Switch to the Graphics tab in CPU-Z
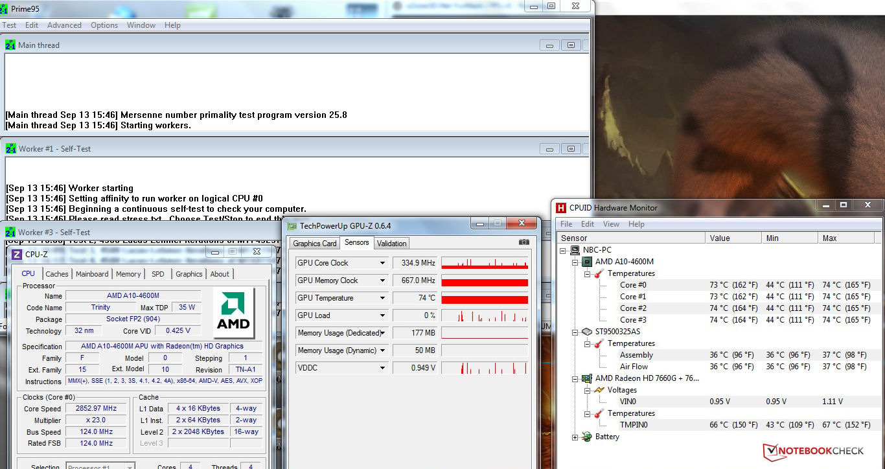The image size is (885, 469). pos(189,274)
